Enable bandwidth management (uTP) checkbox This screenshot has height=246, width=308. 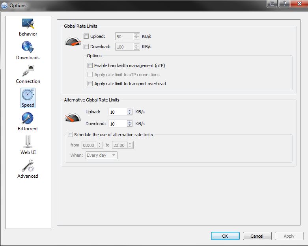(90, 65)
